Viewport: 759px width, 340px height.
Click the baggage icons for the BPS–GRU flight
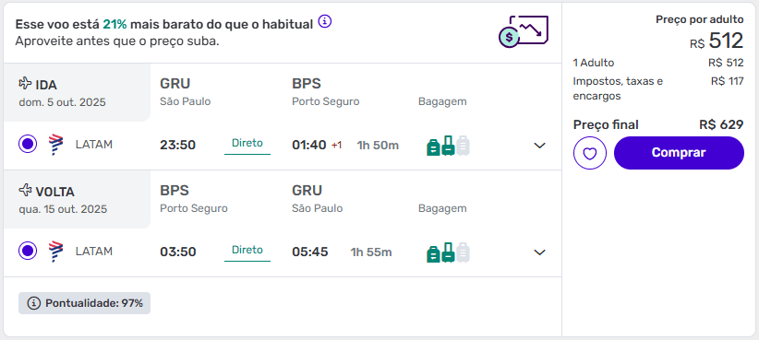point(448,252)
